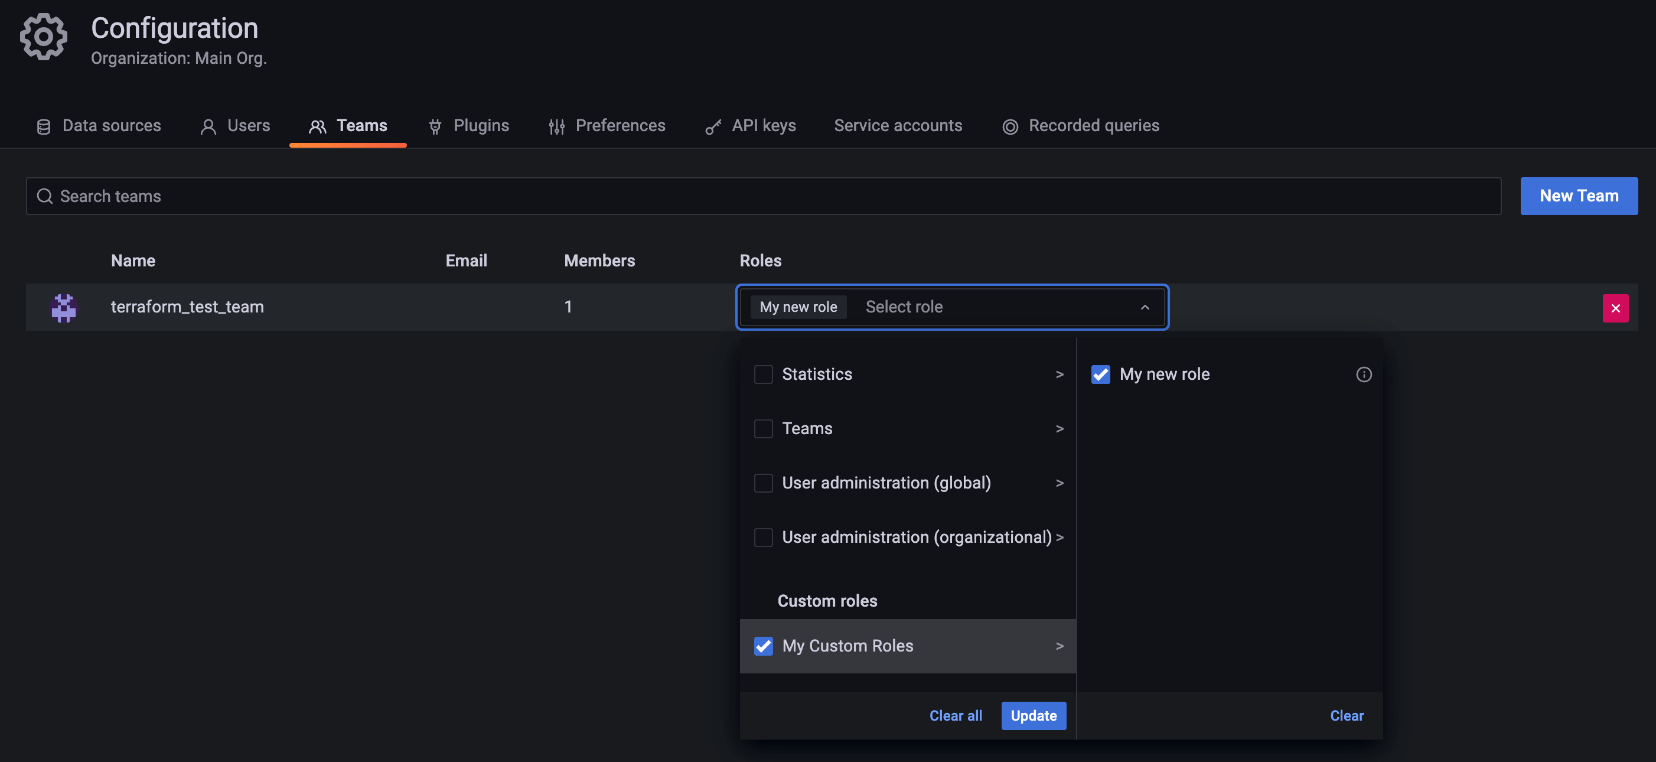Open Plugins via its plug icon
Image resolution: width=1656 pixels, height=762 pixels.
435,126
